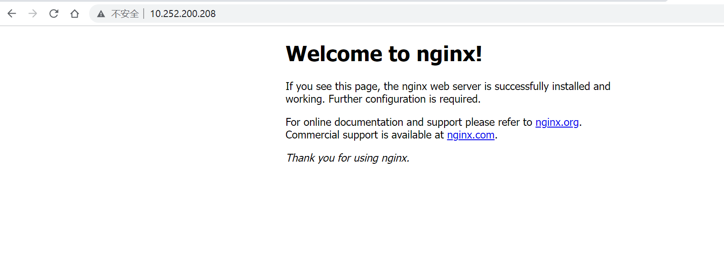Screen dimensions: 724x273
Task: Click the 'Further configuration is required' line
Action: 404,99
